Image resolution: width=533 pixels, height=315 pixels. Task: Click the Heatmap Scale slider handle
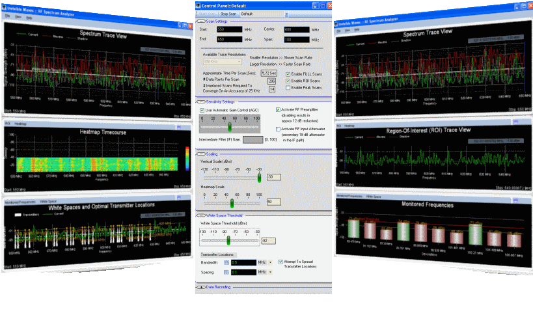(x=232, y=203)
